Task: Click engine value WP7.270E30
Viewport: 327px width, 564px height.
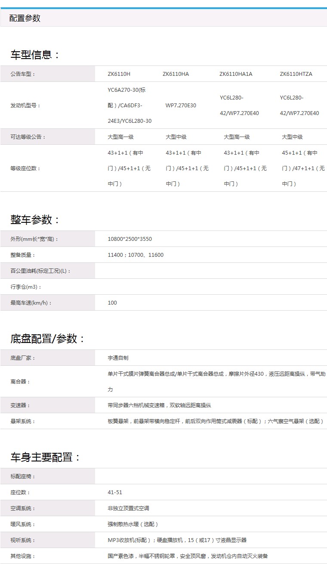Action: coord(181,106)
